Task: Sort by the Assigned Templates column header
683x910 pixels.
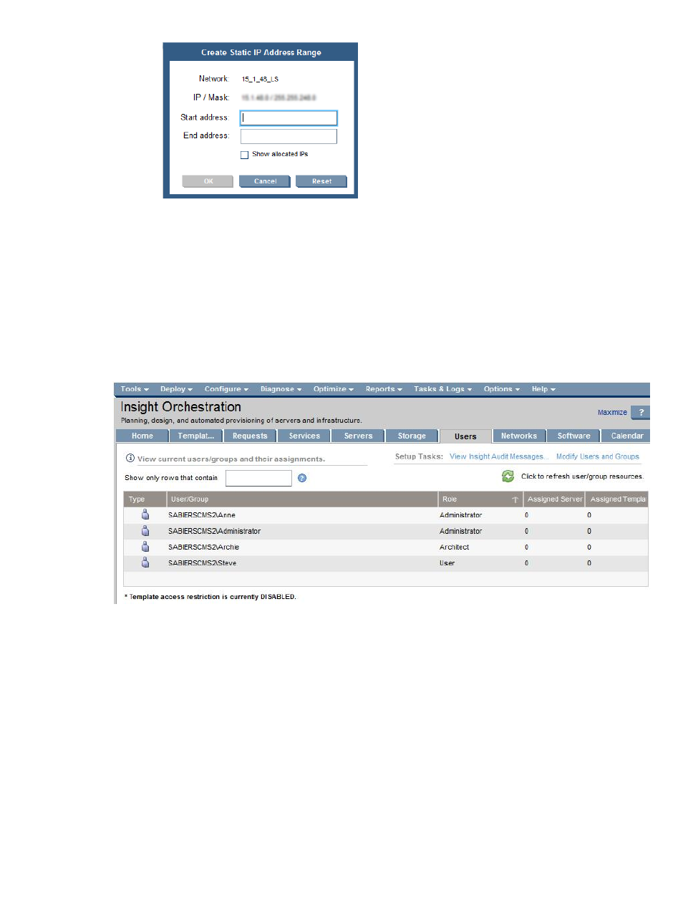Action: click(x=617, y=499)
